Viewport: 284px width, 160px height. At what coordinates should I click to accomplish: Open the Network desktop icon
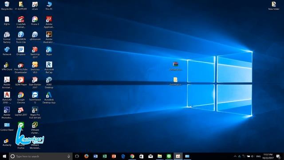pyautogui.click(x=7, y=51)
